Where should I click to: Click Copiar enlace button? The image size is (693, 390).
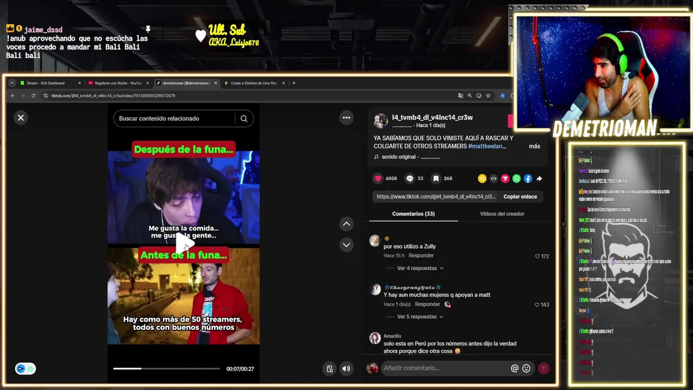click(x=520, y=197)
